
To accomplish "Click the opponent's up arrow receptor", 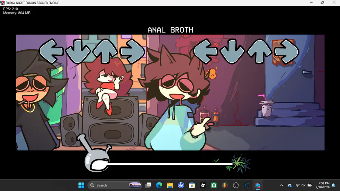I will pos(105,51).
